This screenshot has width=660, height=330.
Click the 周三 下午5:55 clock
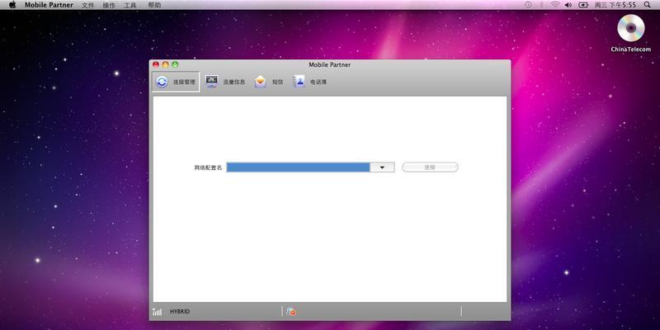pyautogui.click(x=615, y=5)
